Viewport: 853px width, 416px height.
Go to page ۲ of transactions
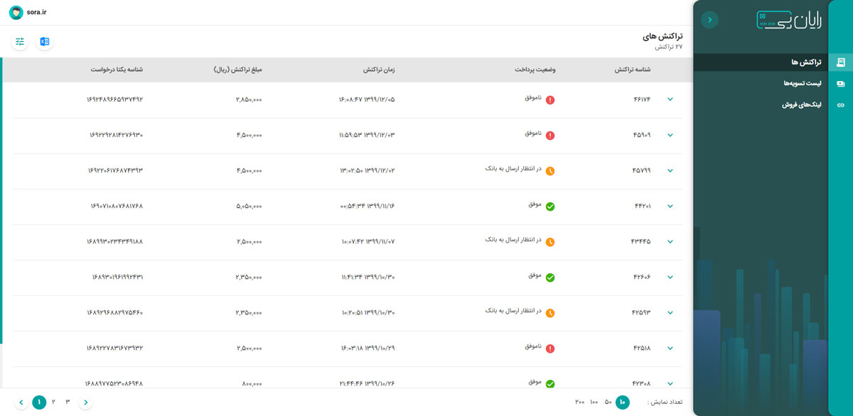point(53,403)
